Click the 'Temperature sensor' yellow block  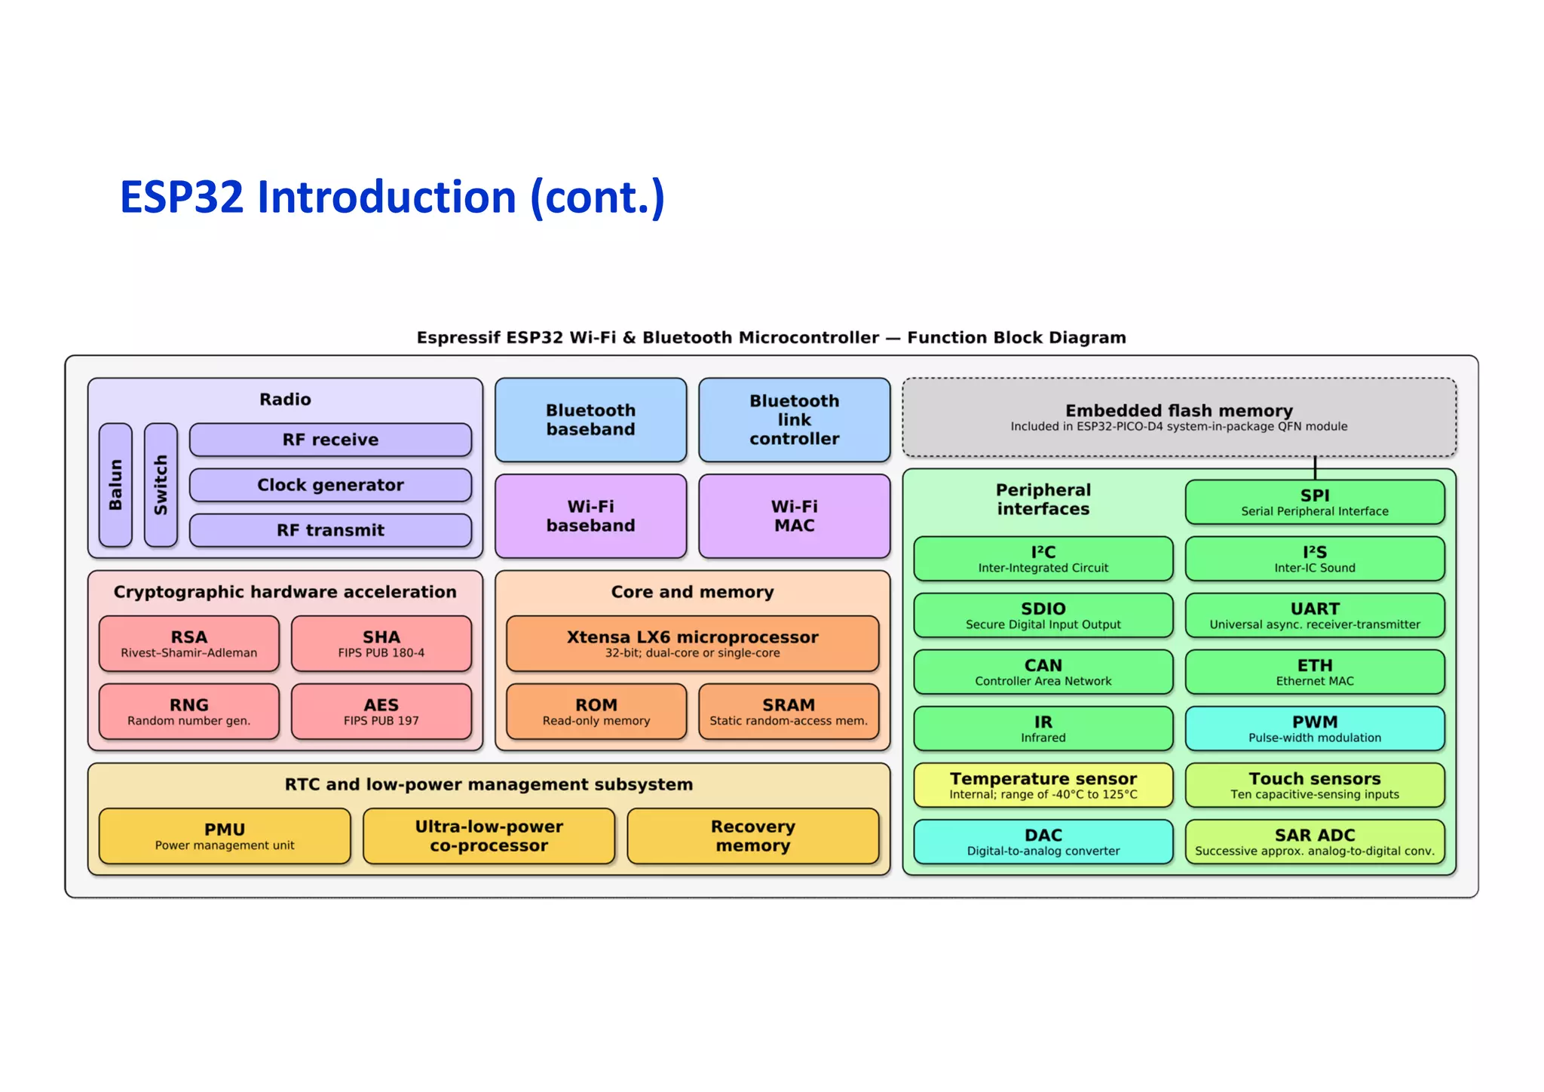[x=1043, y=785]
